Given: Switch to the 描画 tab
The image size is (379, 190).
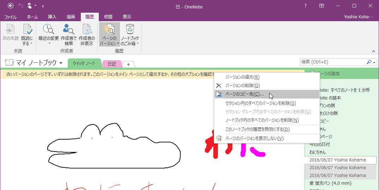Looking at the screenshot, I should point(71,17).
